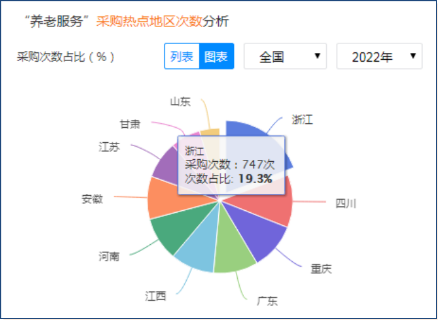Switch to 列表 list view
The width and height of the screenshot is (439, 321).
pos(182,57)
